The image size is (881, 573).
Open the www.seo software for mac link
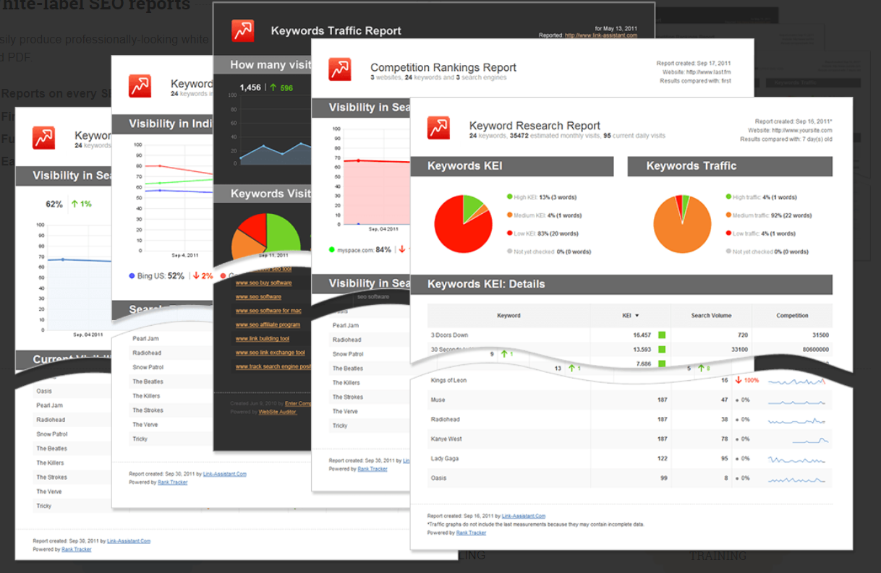pyautogui.click(x=268, y=311)
